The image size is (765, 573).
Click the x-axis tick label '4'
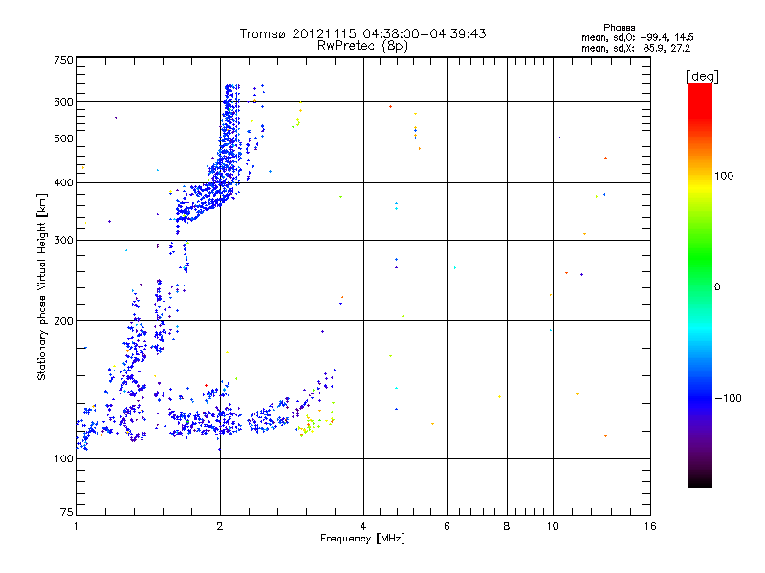(363, 526)
